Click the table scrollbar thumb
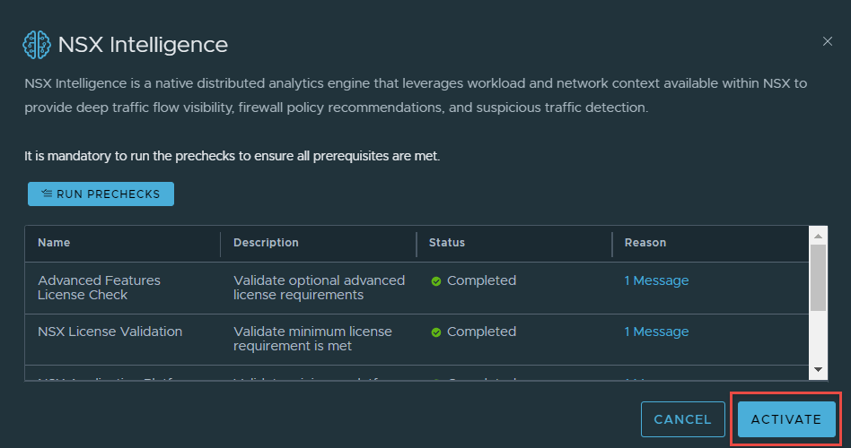The height and width of the screenshot is (448, 851). pos(818,278)
